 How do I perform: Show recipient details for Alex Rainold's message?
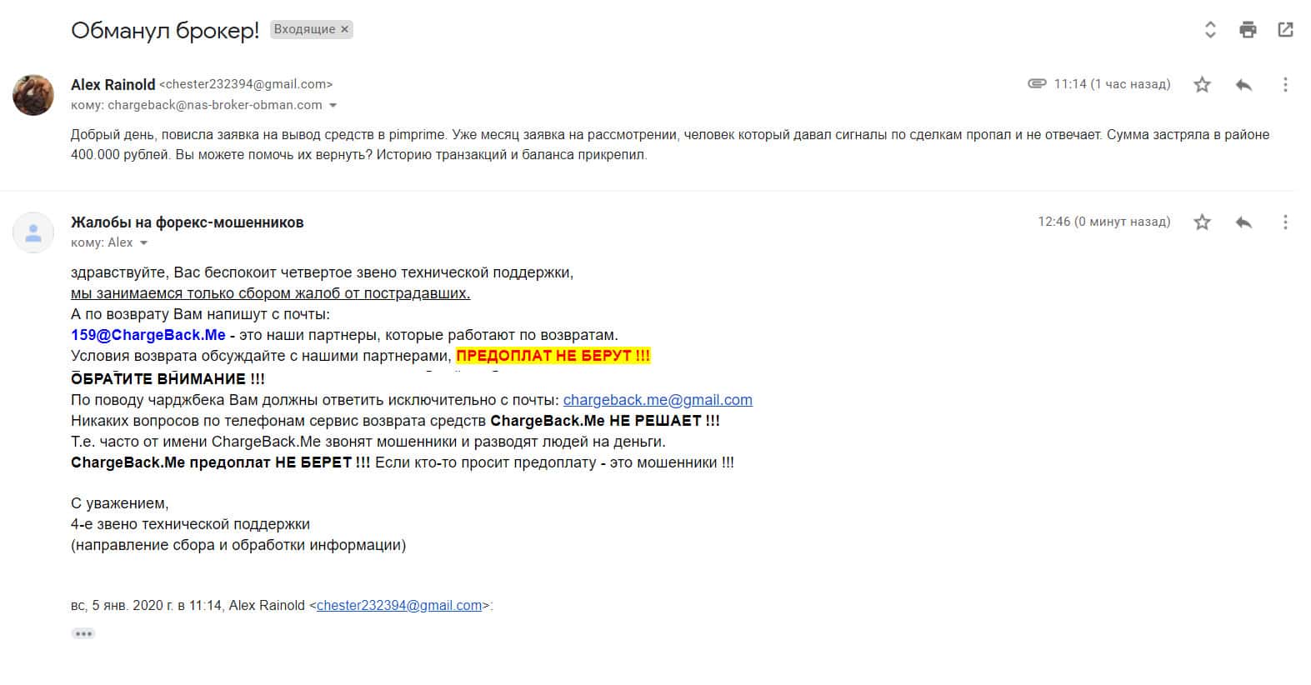point(333,106)
